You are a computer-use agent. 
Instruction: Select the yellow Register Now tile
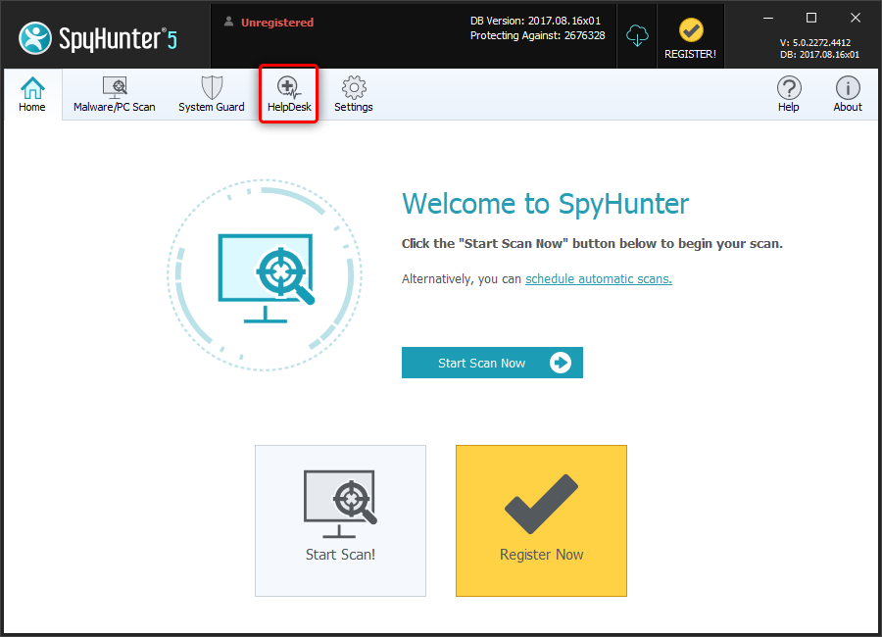541,520
